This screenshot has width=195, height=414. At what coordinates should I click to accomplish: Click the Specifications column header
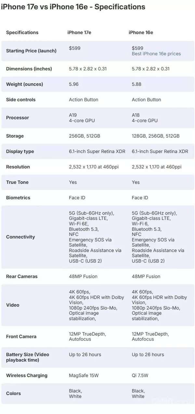pyautogui.click(x=22, y=33)
